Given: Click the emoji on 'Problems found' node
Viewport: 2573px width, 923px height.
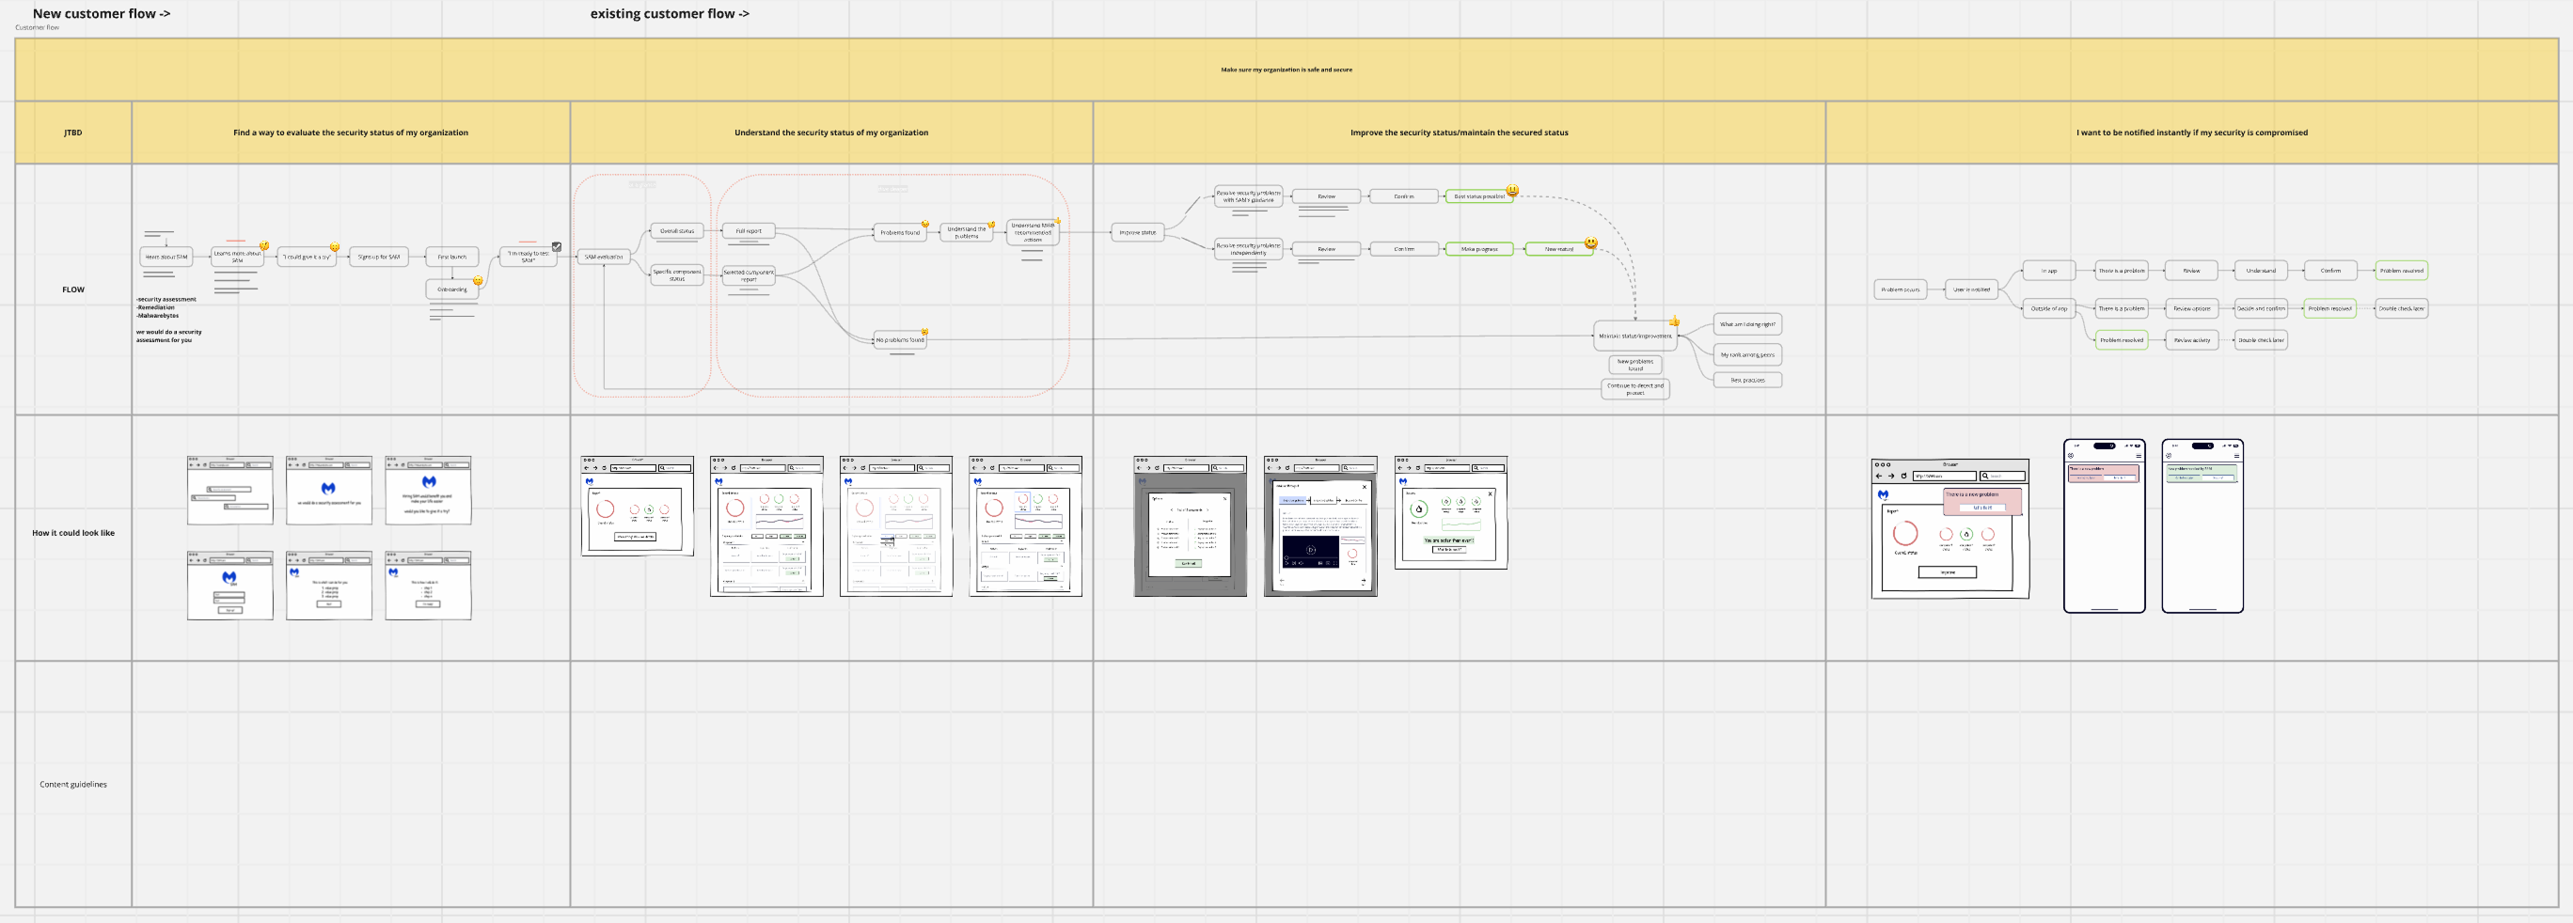Looking at the screenshot, I should coord(925,225).
